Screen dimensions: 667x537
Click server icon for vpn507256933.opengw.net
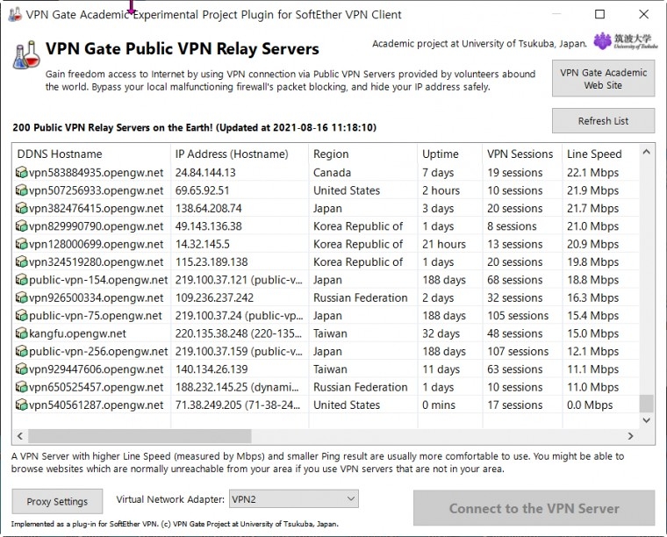(x=21, y=190)
